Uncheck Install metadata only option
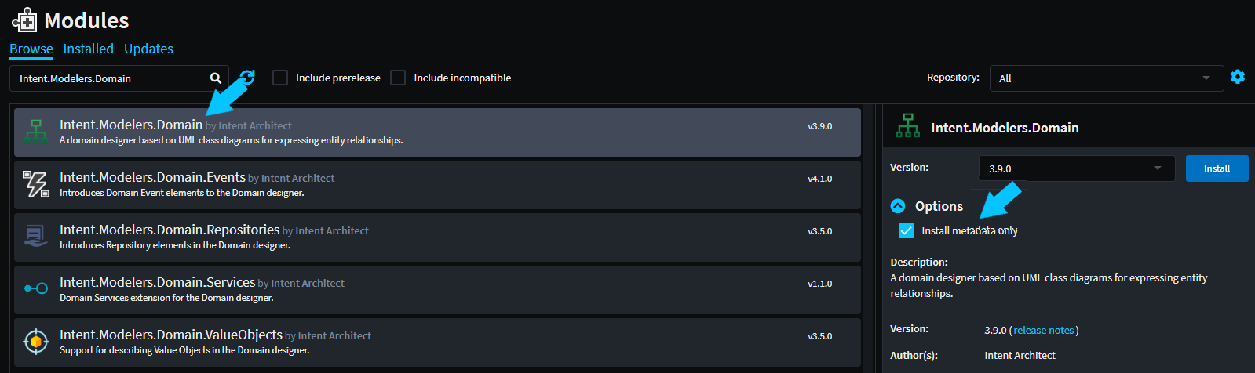The width and height of the screenshot is (1255, 373). pos(907,230)
